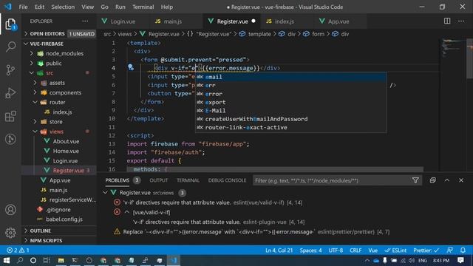
Task: Maximize the panel size
Action: coord(446,180)
